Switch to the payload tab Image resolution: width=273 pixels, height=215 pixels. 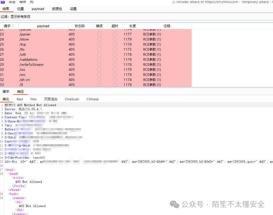click(x=38, y=9)
